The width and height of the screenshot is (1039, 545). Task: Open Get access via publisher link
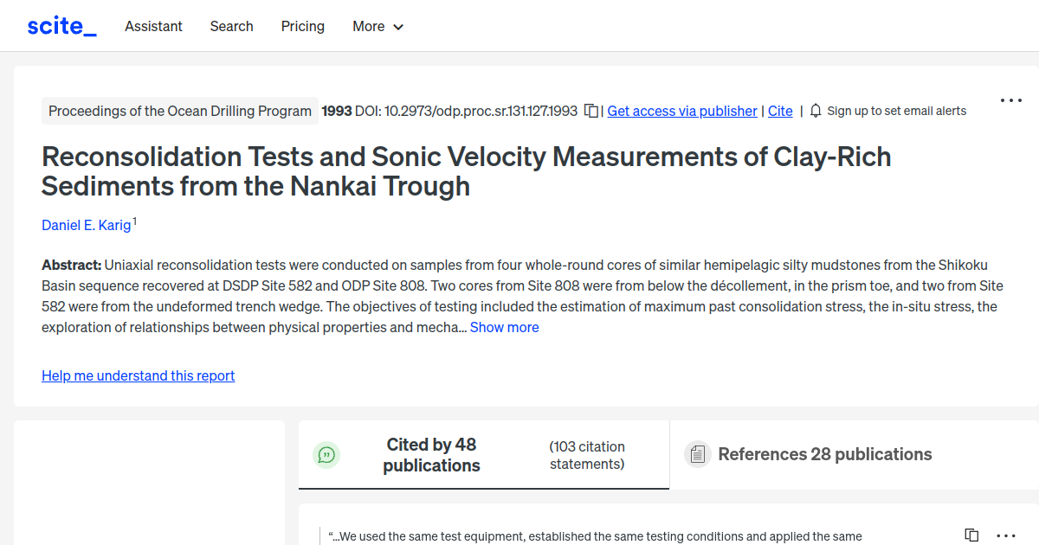681,111
